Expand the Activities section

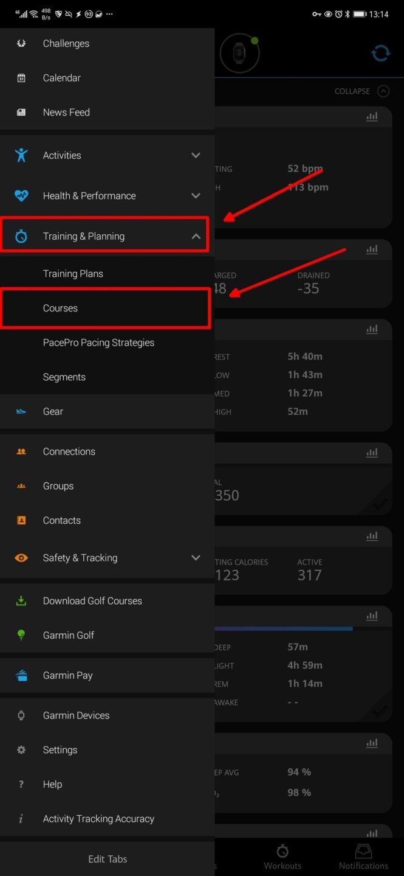(x=196, y=155)
